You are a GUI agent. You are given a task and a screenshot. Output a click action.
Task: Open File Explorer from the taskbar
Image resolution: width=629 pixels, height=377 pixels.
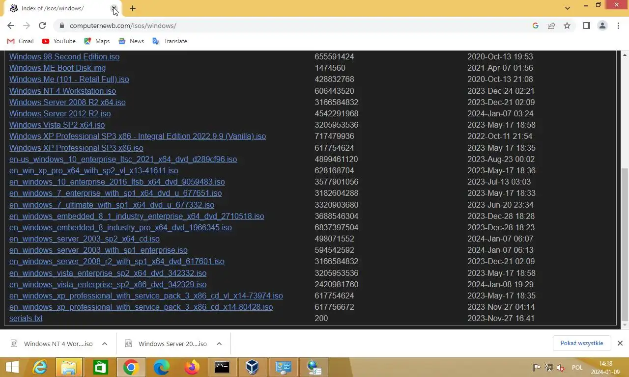(x=69, y=367)
